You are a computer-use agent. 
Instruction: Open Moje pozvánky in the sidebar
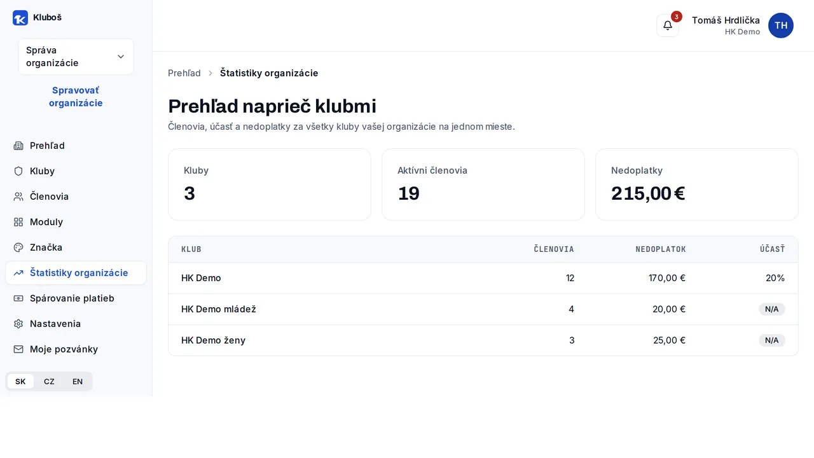(76, 349)
